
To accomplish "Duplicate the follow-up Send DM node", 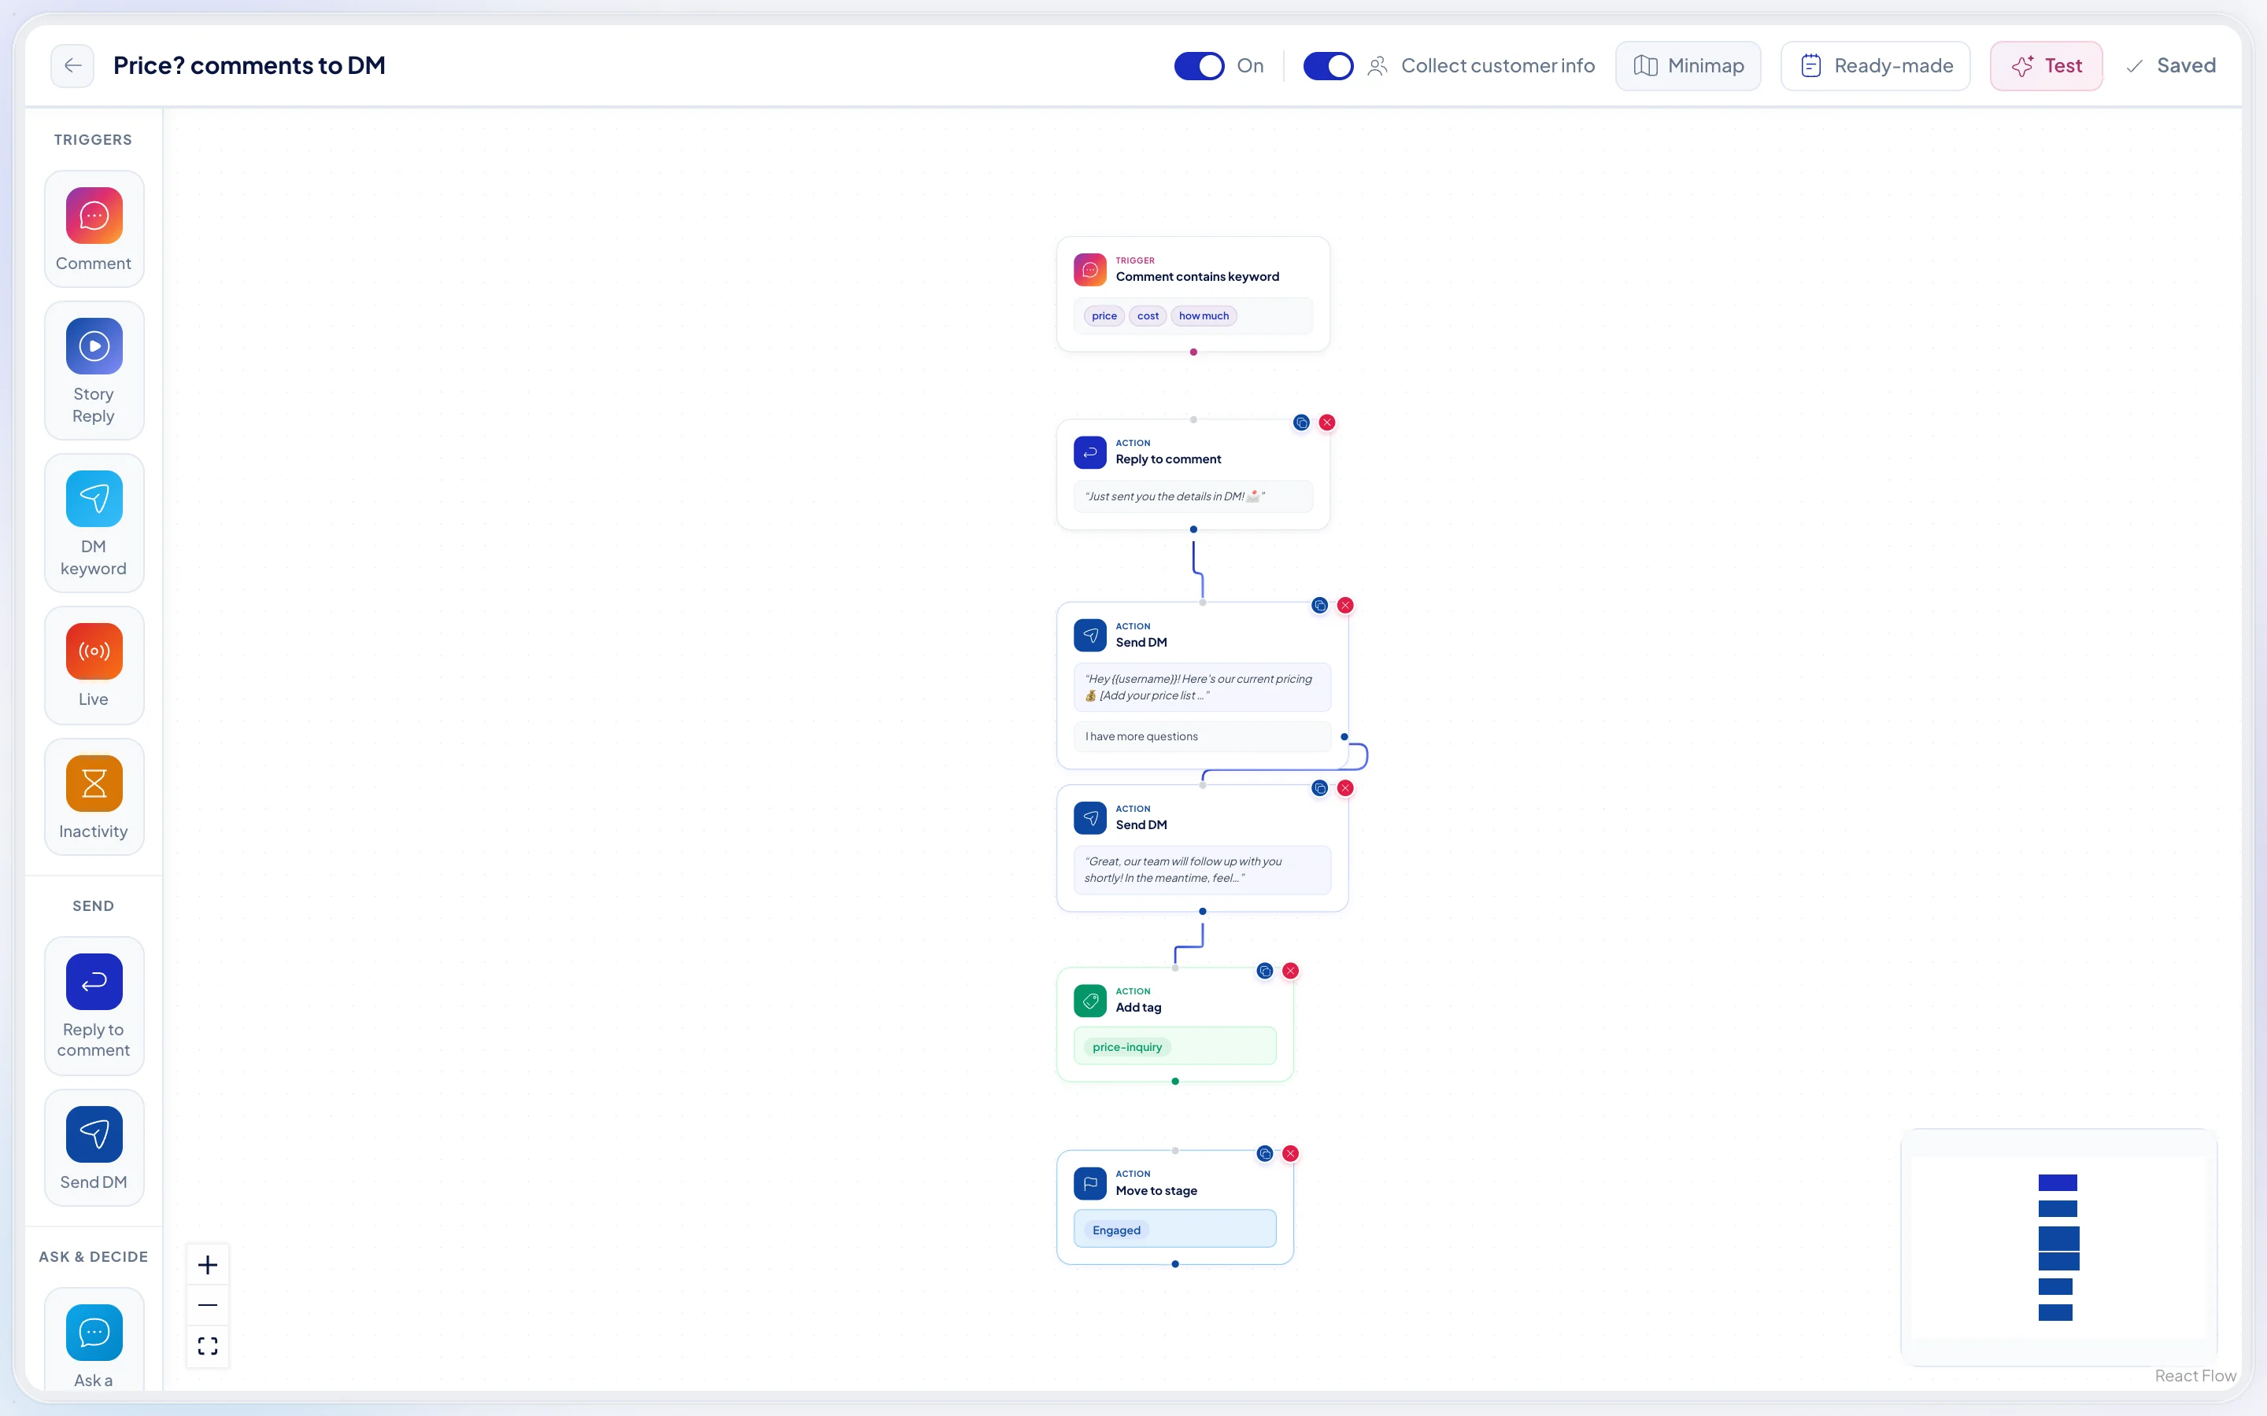I will point(1320,787).
